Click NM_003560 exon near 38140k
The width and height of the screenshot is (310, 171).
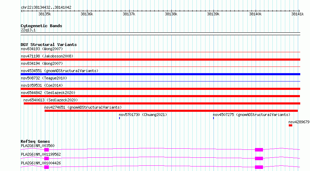point(259,150)
